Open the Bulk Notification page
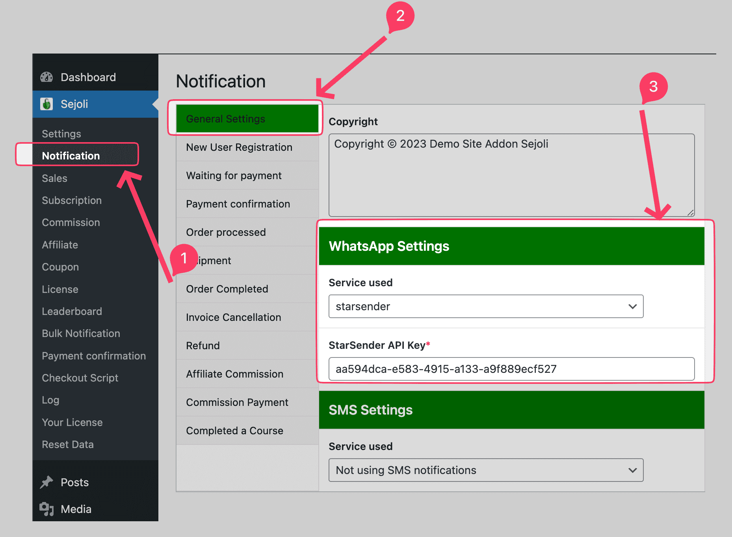The height and width of the screenshot is (537, 732). pyautogui.click(x=81, y=333)
